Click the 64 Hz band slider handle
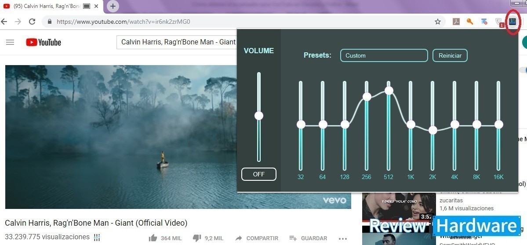Image resolution: width=527 pixels, height=245 pixels. [323, 124]
